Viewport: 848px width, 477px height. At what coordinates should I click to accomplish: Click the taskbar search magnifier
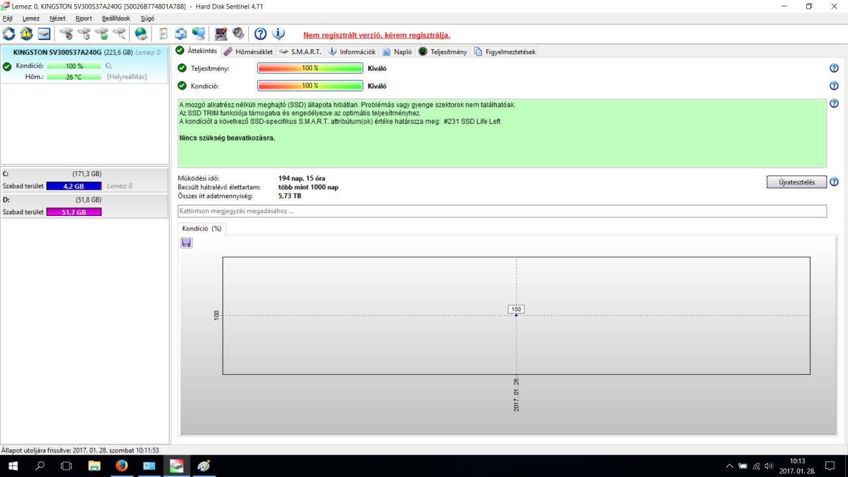pos(40,466)
